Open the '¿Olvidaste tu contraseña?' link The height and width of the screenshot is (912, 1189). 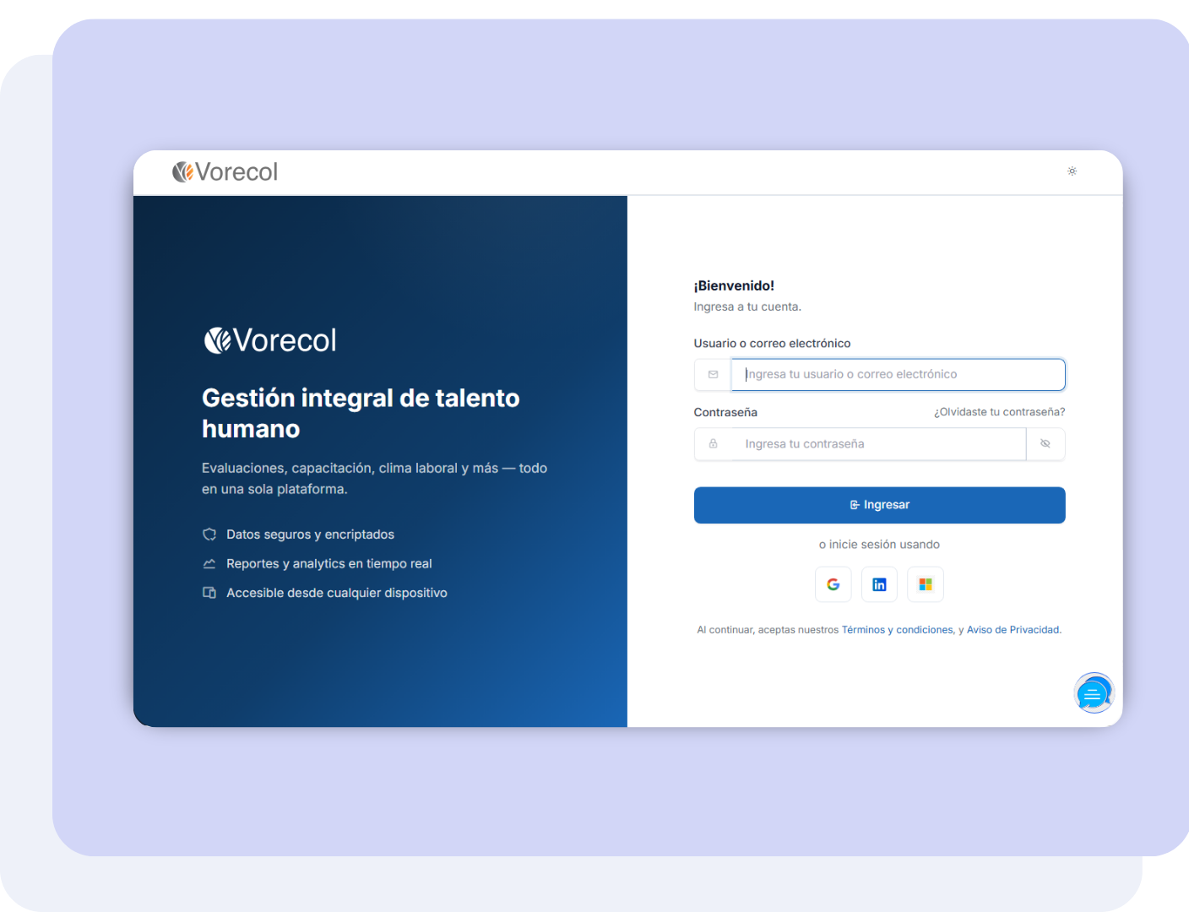999,412
